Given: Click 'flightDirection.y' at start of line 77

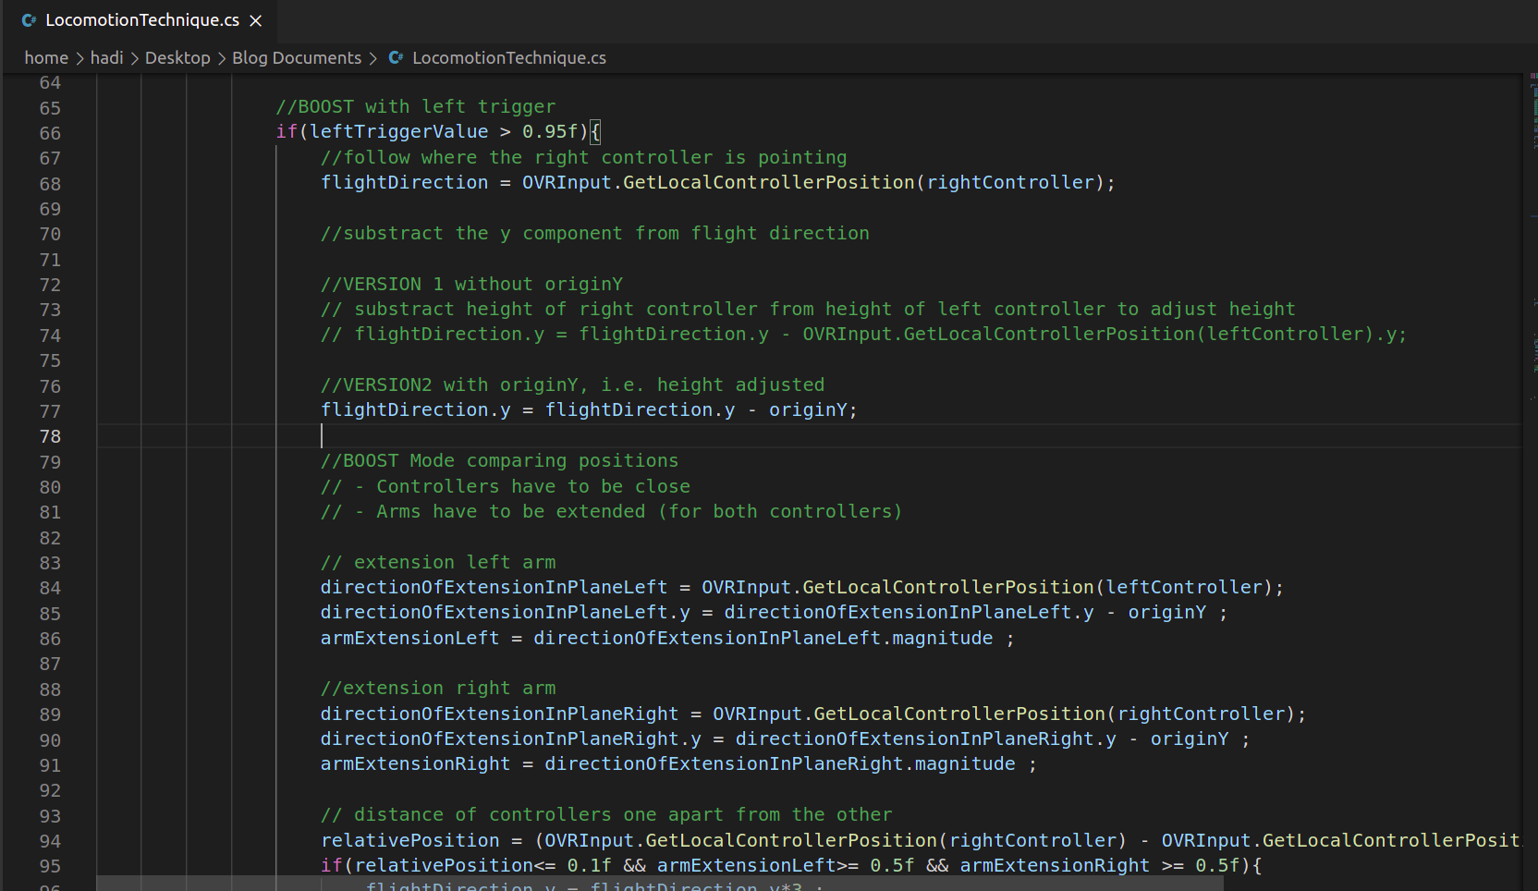Looking at the screenshot, I should (415, 409).
